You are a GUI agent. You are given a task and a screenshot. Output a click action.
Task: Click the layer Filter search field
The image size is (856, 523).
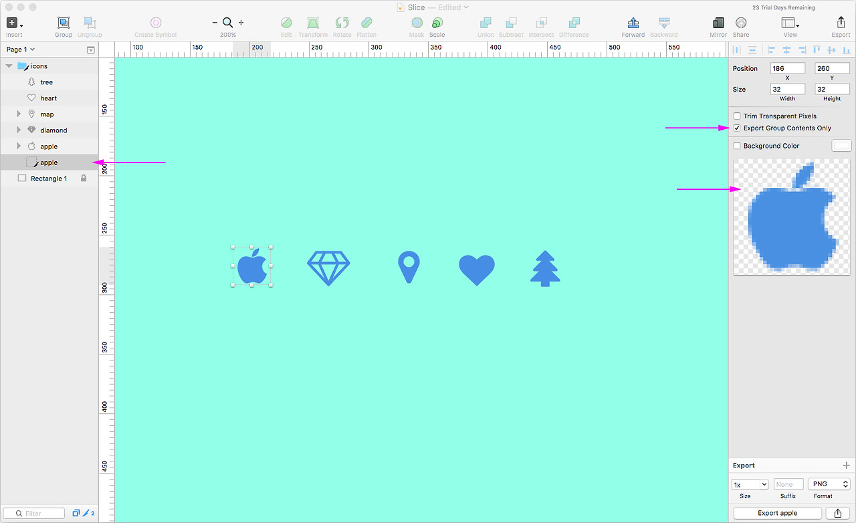point(35,513)
